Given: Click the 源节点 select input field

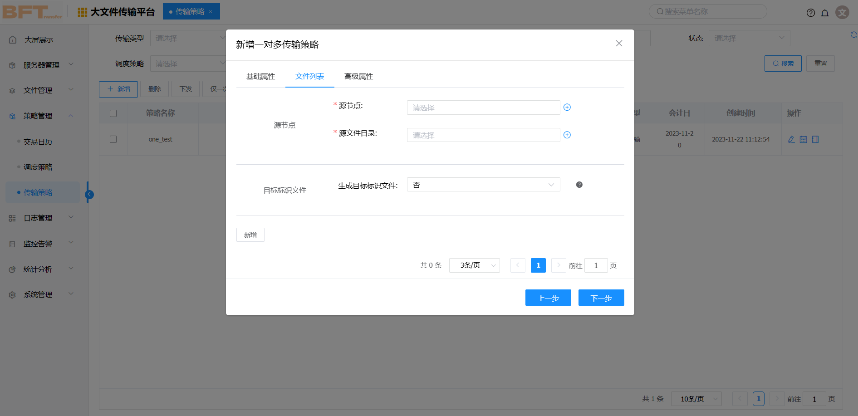Looking at the screenshot, I should coord(483,108).
